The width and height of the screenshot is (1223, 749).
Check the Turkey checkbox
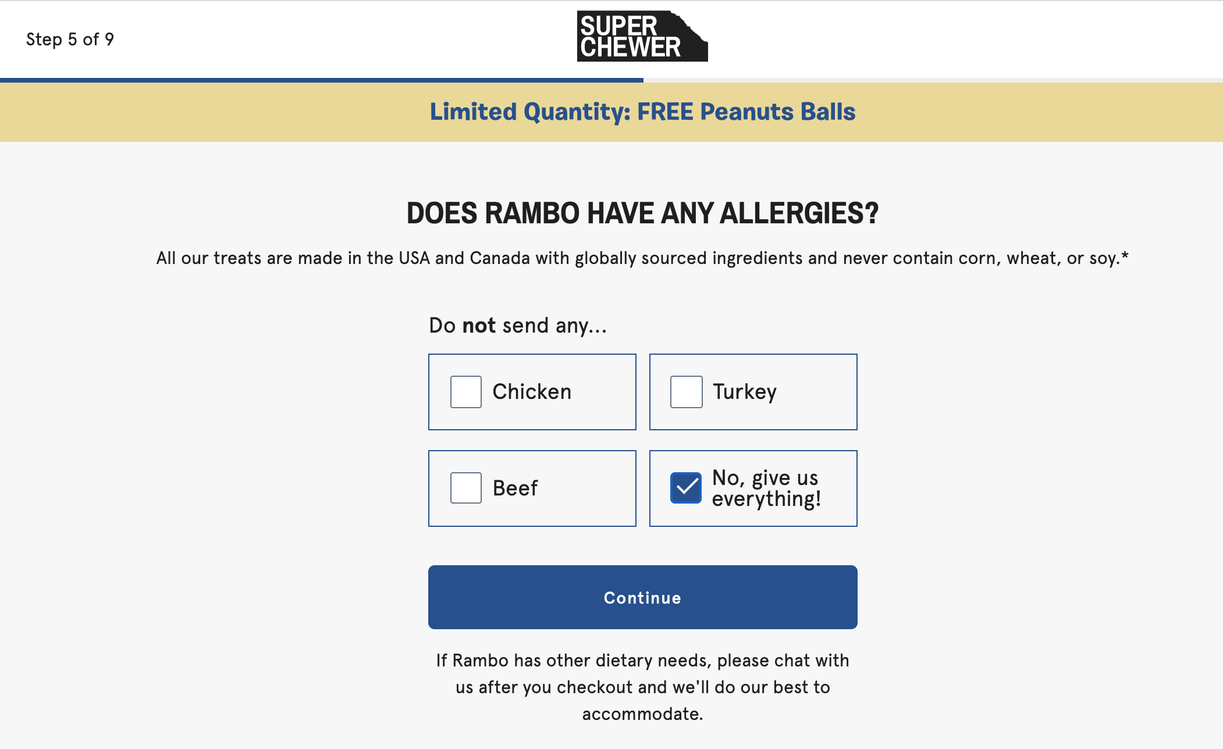coord(686,392)
